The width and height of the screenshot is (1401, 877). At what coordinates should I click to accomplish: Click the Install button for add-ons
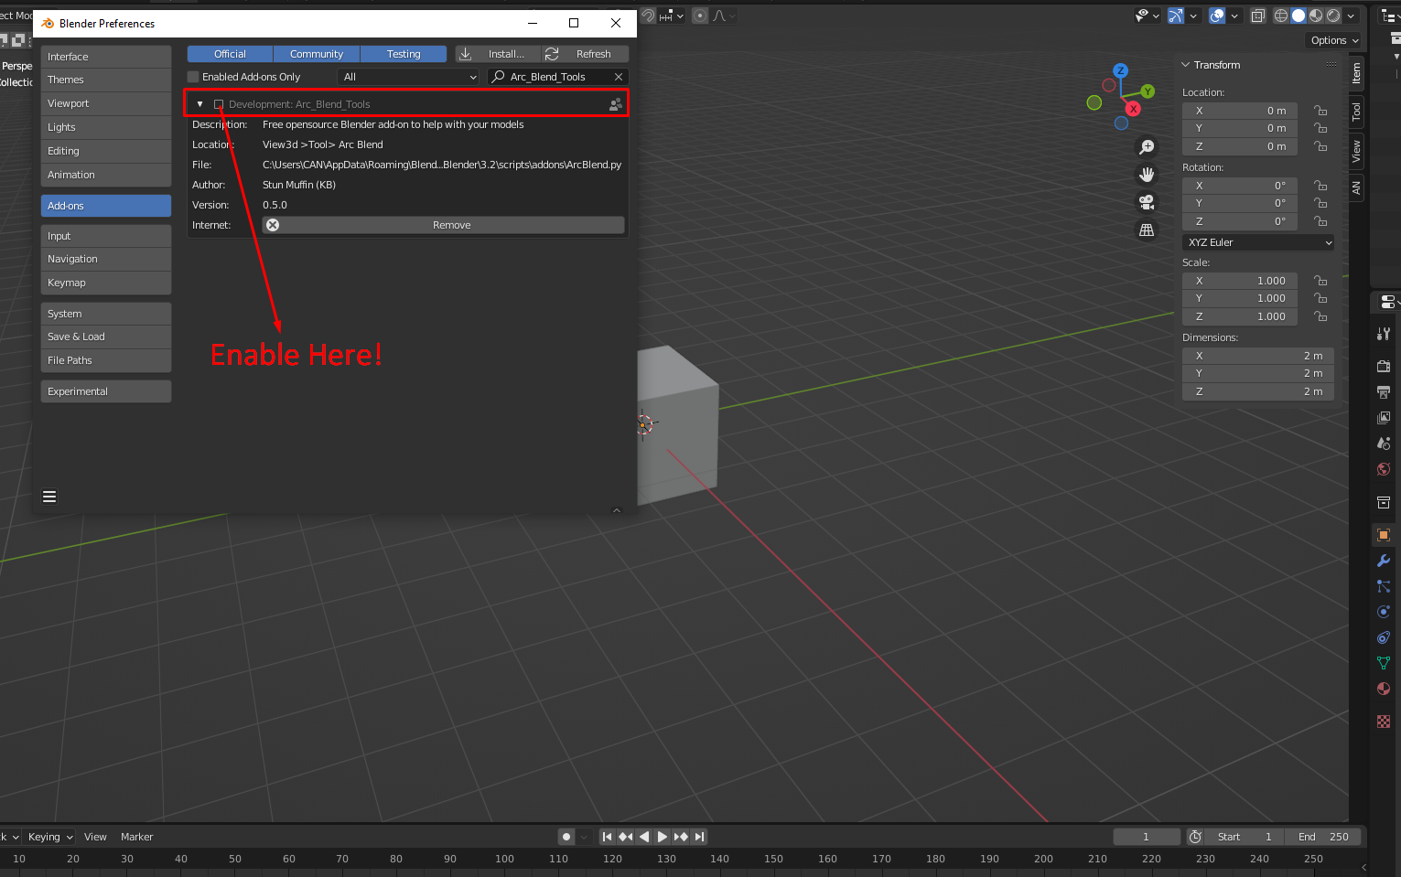click(x=497, y=53)
